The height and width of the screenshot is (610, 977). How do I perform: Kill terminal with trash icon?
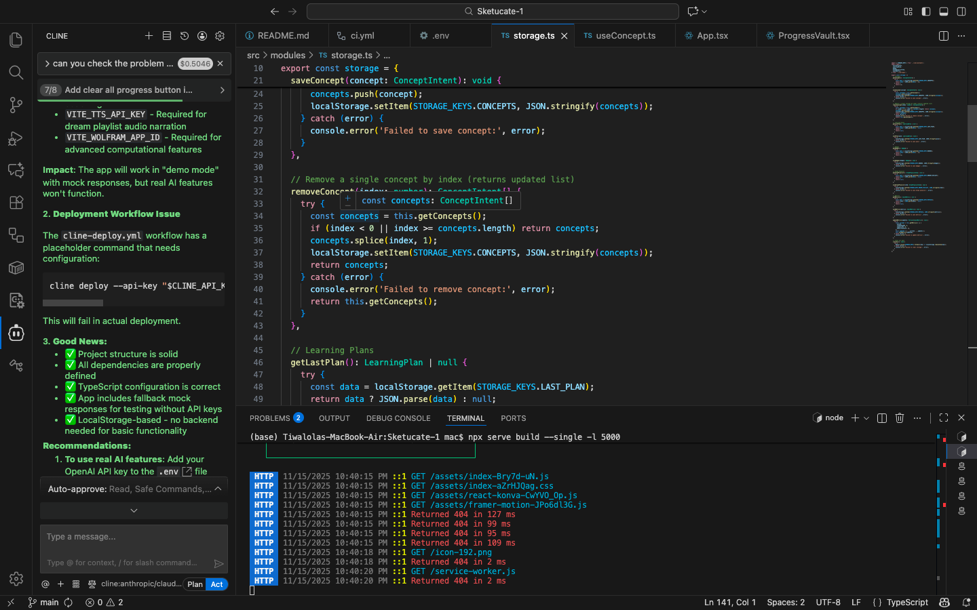pyautogui.click(x=900, y=418)
